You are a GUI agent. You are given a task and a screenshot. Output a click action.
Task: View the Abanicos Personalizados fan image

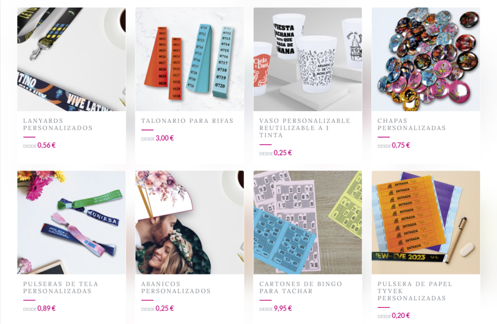[190, 222]
